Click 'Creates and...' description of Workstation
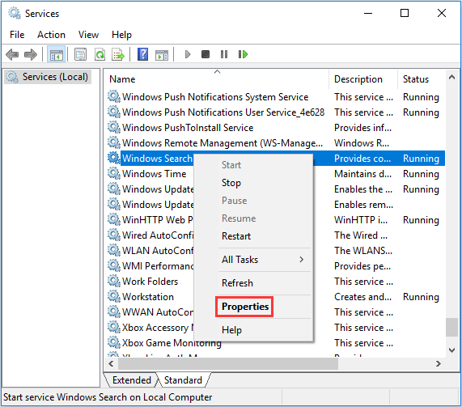The image size is (462, 407). pyautogui.click(x=362, y=296)
